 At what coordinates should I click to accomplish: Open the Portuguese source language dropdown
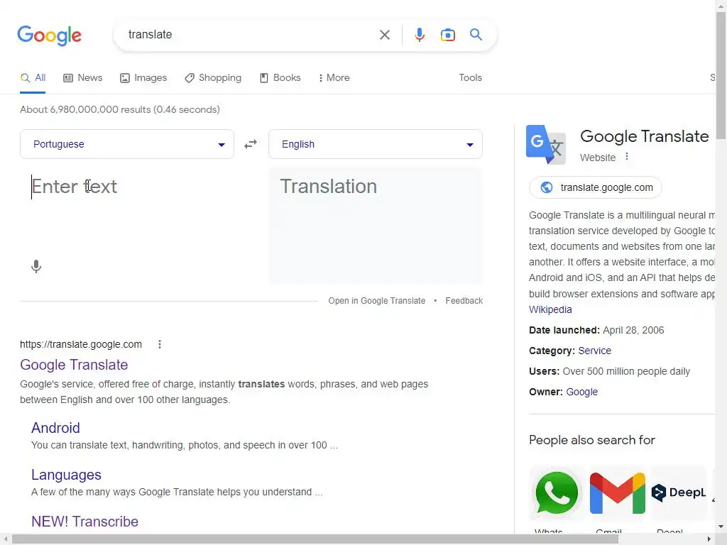[127, 144]
